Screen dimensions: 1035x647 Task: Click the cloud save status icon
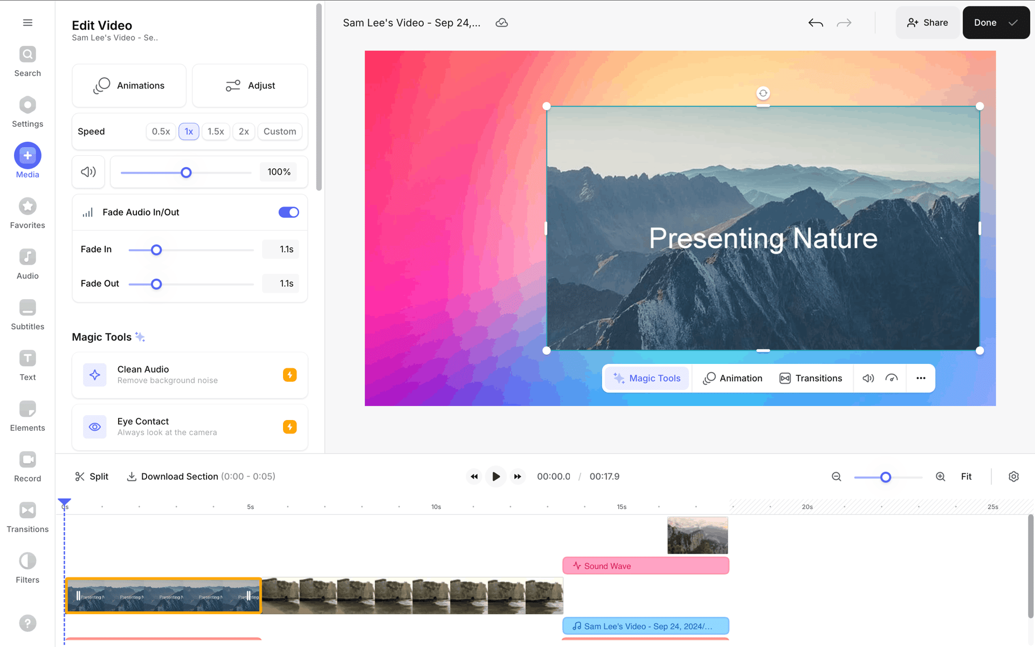tap(502, 23)
